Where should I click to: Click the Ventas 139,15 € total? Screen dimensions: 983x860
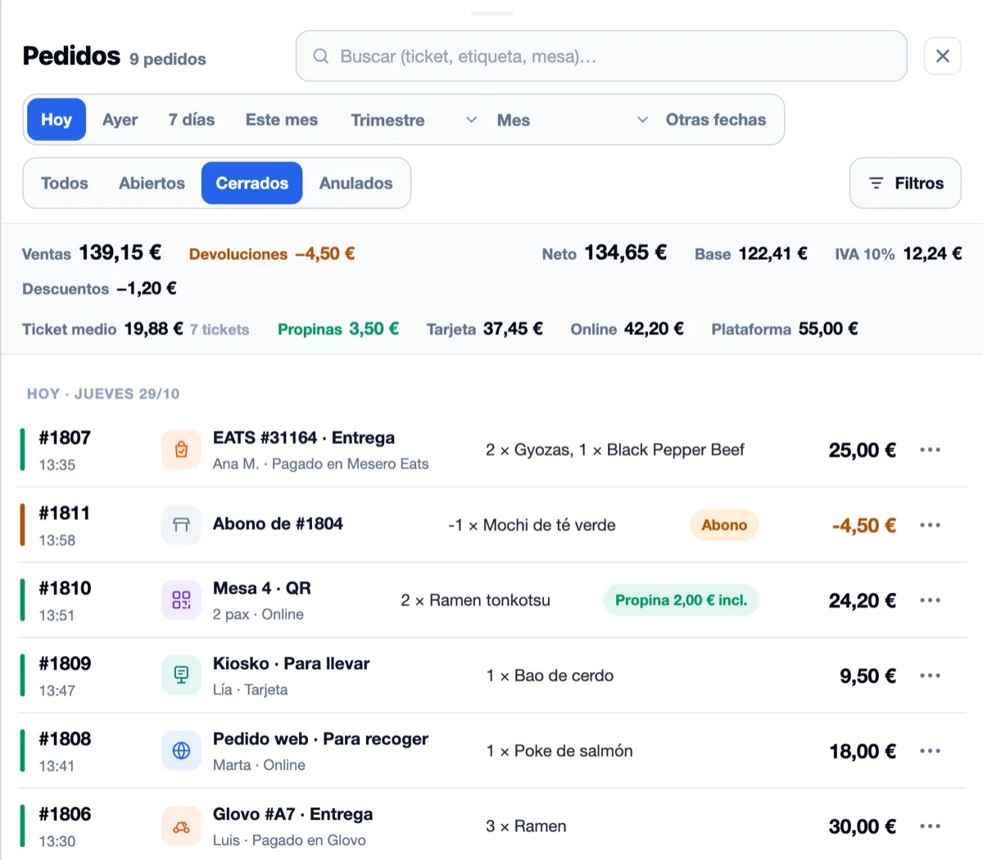(x=92, y=253)
